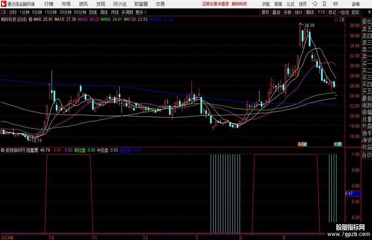Click the 38.39 high price label
The width and height of the screenshot is (372, 240).
(309, 25)
